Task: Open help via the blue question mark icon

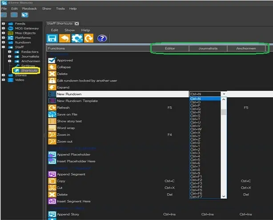Action: click(102, 38)
